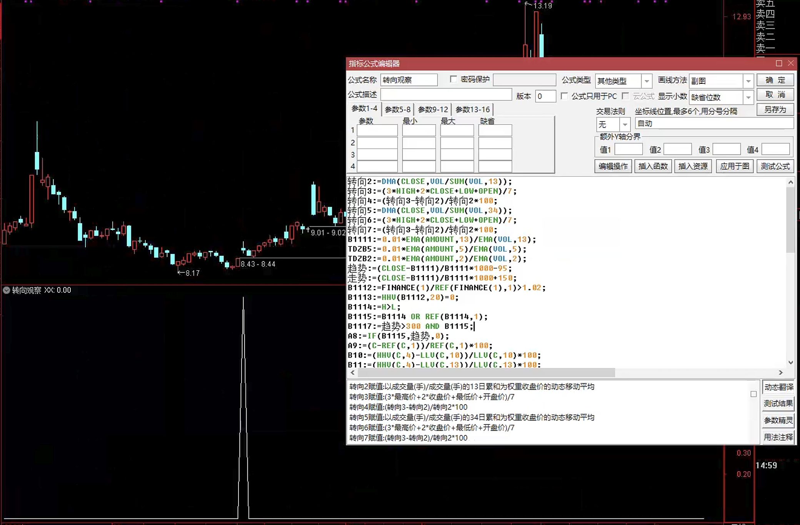Click code line B1112 FINANCE formula

447,287
